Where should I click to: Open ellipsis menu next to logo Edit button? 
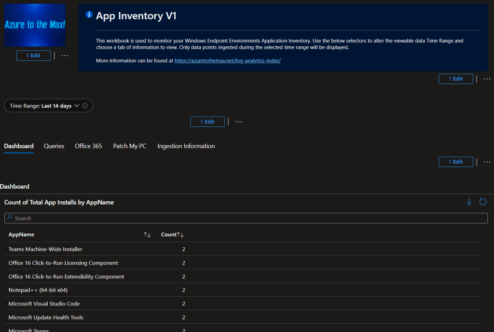(65, 55)
